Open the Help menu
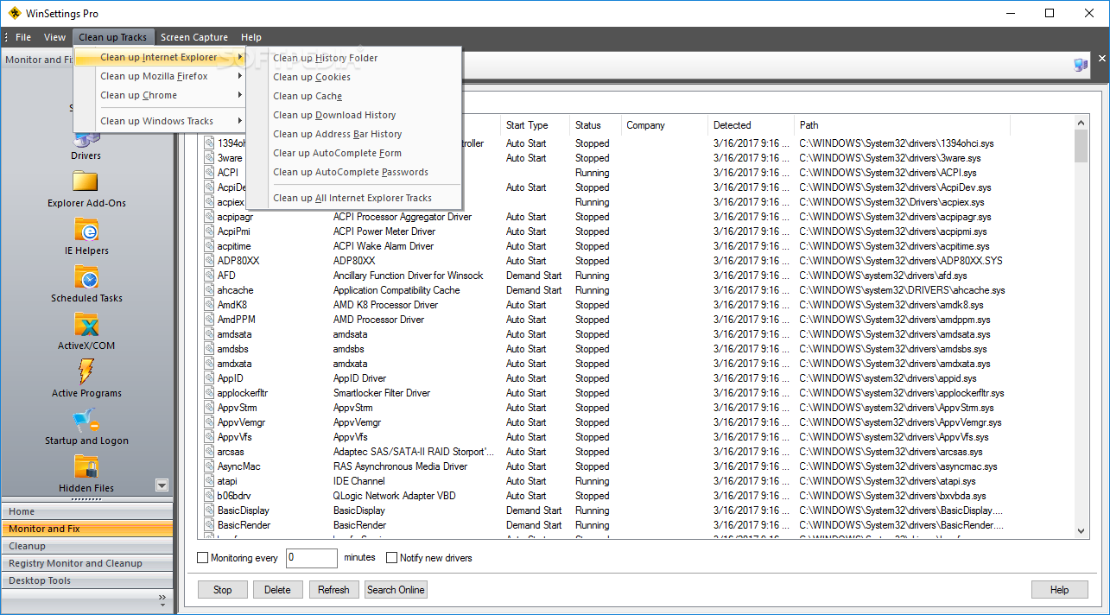1110x615 pixels. (251, 37)
